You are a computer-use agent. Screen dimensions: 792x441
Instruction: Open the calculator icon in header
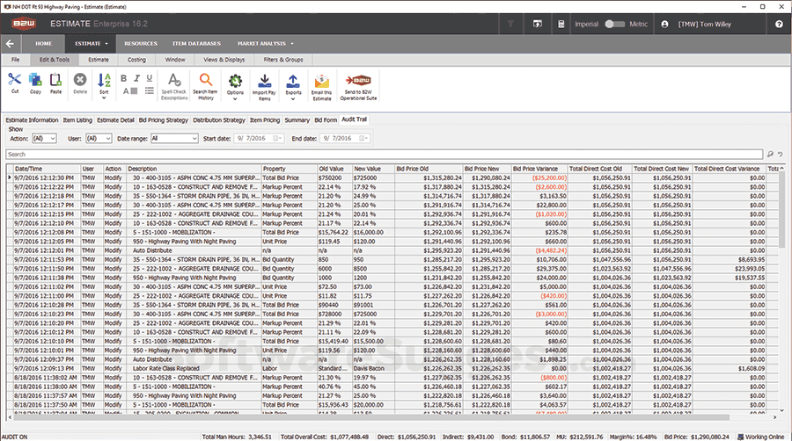[563, 24]
